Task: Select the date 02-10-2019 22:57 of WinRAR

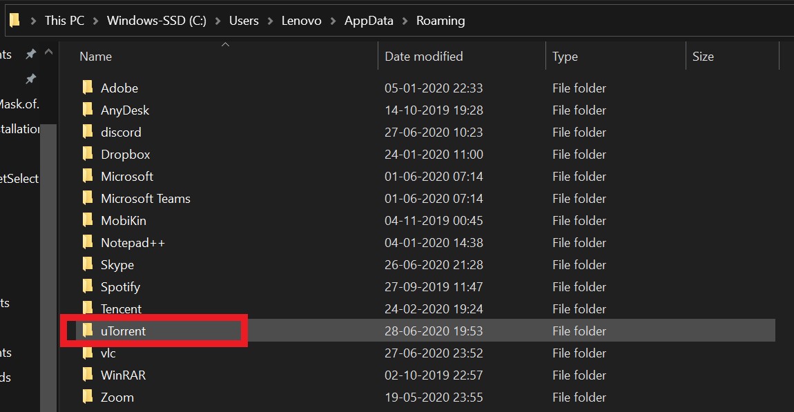Action: 434,375
